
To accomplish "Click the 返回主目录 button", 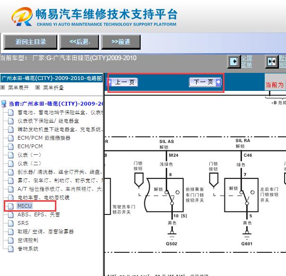I will point(30,42).
